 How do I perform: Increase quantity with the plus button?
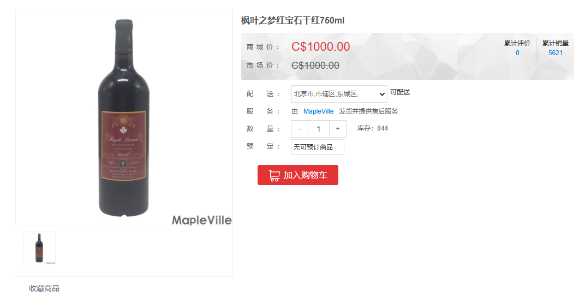click(x=338, y=129)
